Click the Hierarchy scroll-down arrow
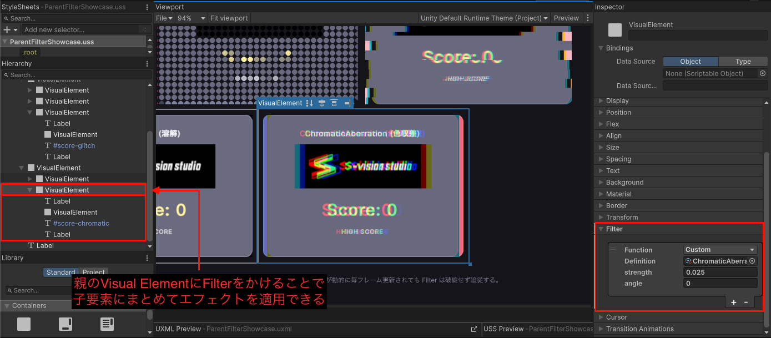This screenshot has height=338, width=771. pyautogui.click(x=149, y=246)
